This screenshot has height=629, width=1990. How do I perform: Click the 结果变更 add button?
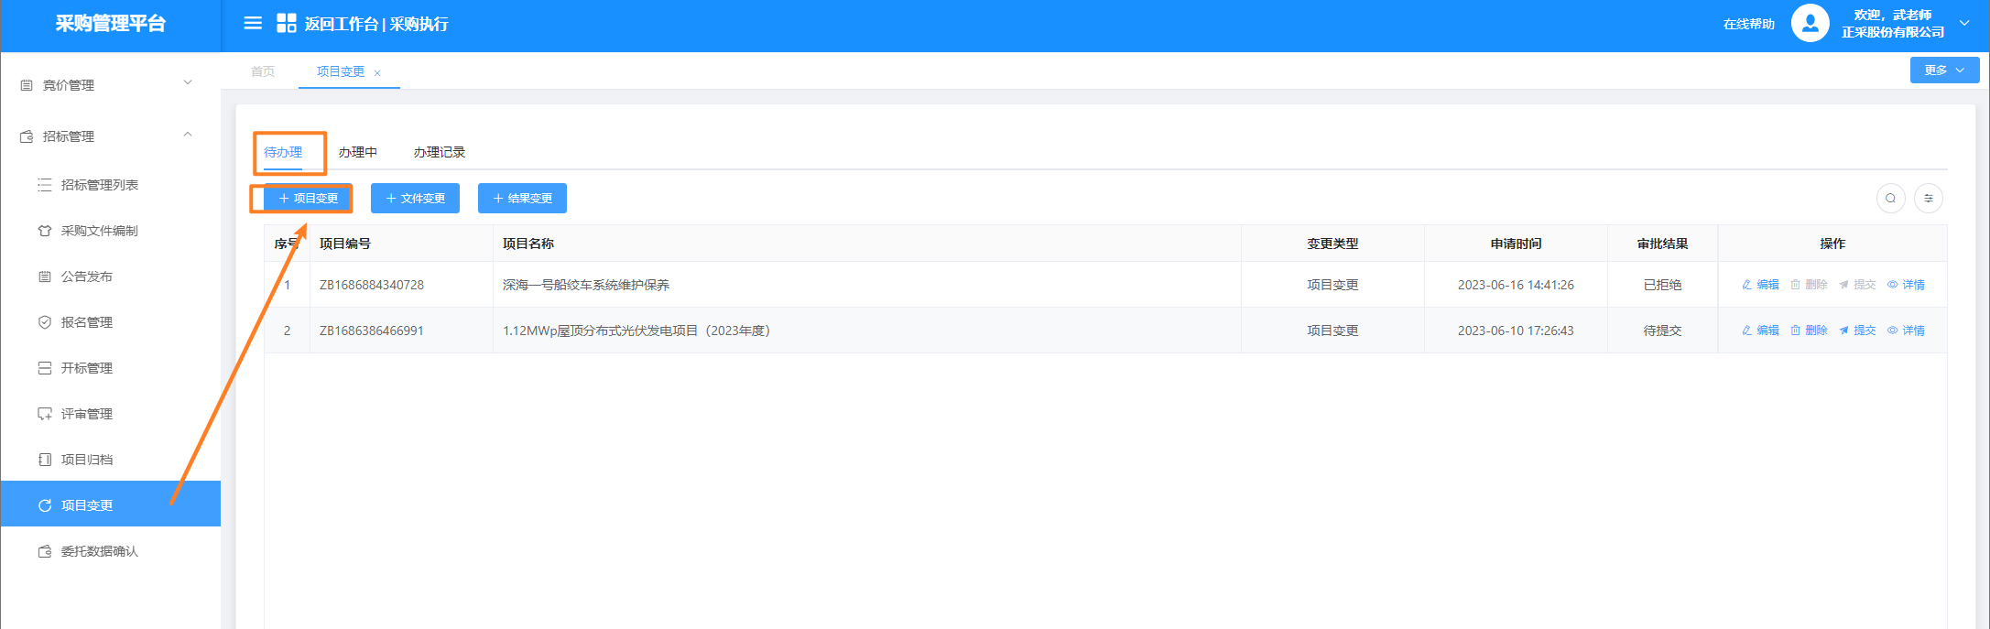[522, 199]
